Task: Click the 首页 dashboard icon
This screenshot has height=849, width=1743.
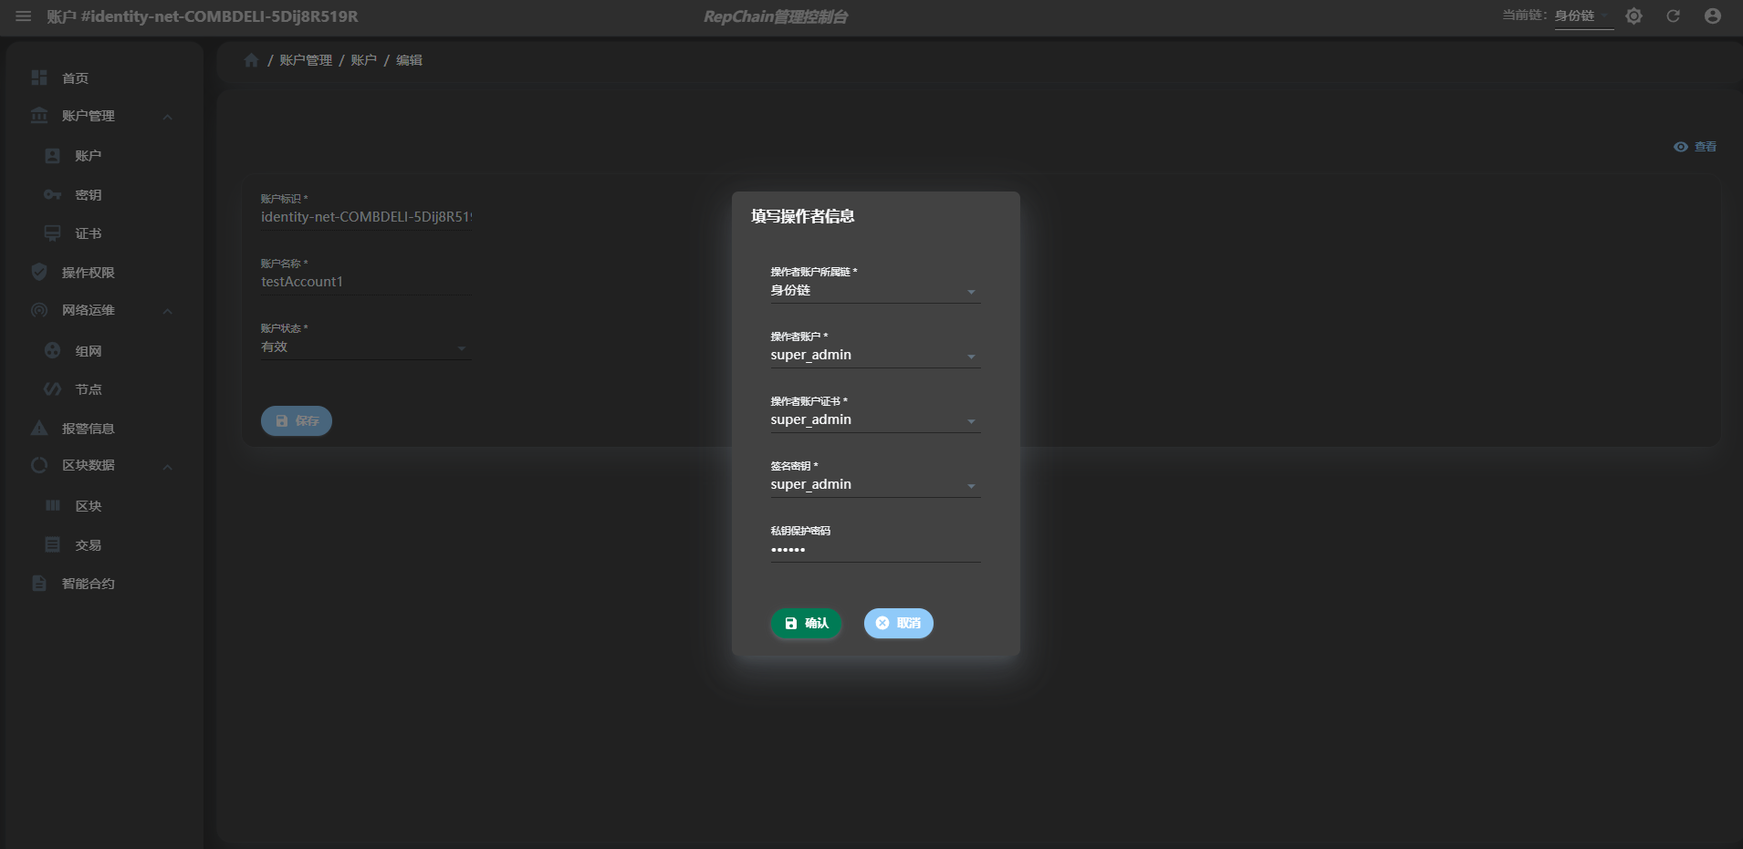Action: click(39, 78)
